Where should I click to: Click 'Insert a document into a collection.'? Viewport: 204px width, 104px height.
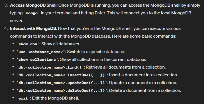coord(143,75)
